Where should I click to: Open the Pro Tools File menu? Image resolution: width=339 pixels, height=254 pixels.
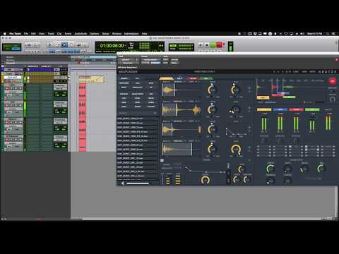[x=26, y=34]
